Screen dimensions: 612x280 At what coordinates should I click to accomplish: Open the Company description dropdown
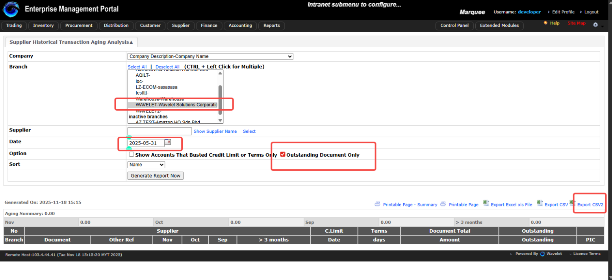tap(210, 56)
